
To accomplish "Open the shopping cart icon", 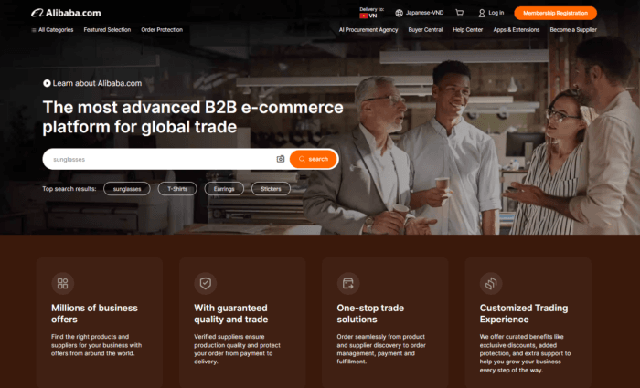I will click(x=459, y=13).
